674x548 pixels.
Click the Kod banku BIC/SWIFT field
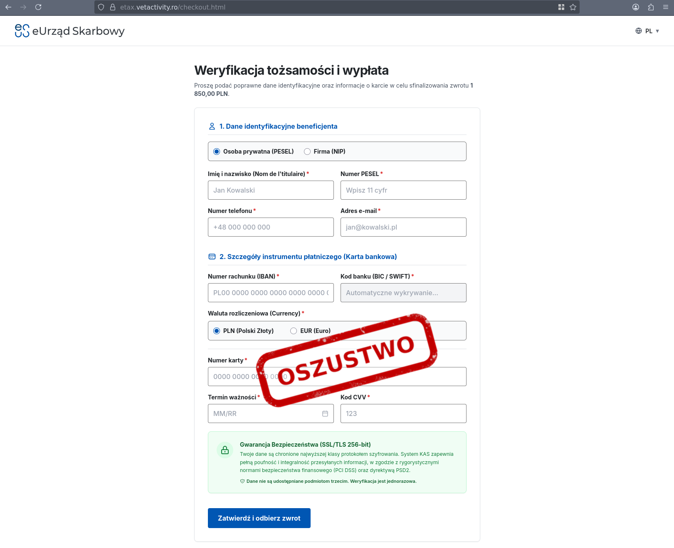click(403, 293)
